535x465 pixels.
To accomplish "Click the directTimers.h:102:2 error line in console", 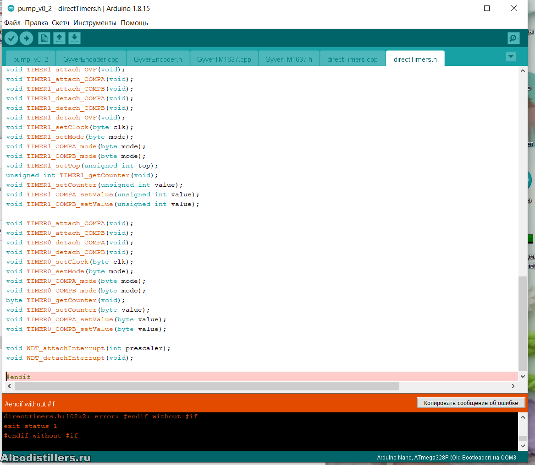I will (101, 416).
